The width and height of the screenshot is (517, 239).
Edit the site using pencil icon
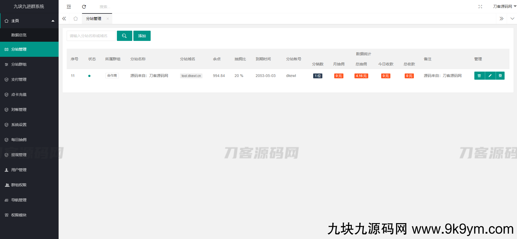coord(490,76)
